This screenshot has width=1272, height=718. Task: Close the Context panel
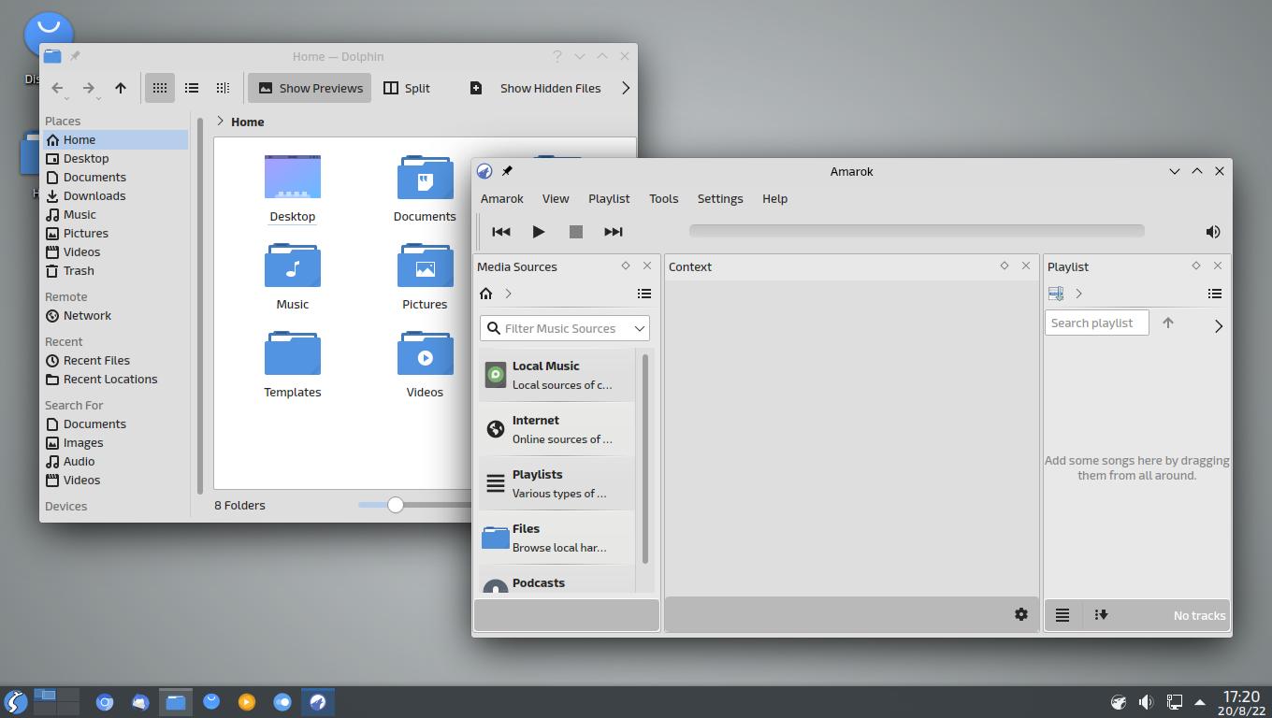[1026, 266]
